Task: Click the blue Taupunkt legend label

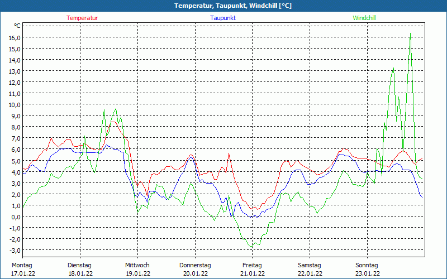Action: (223, 18)
